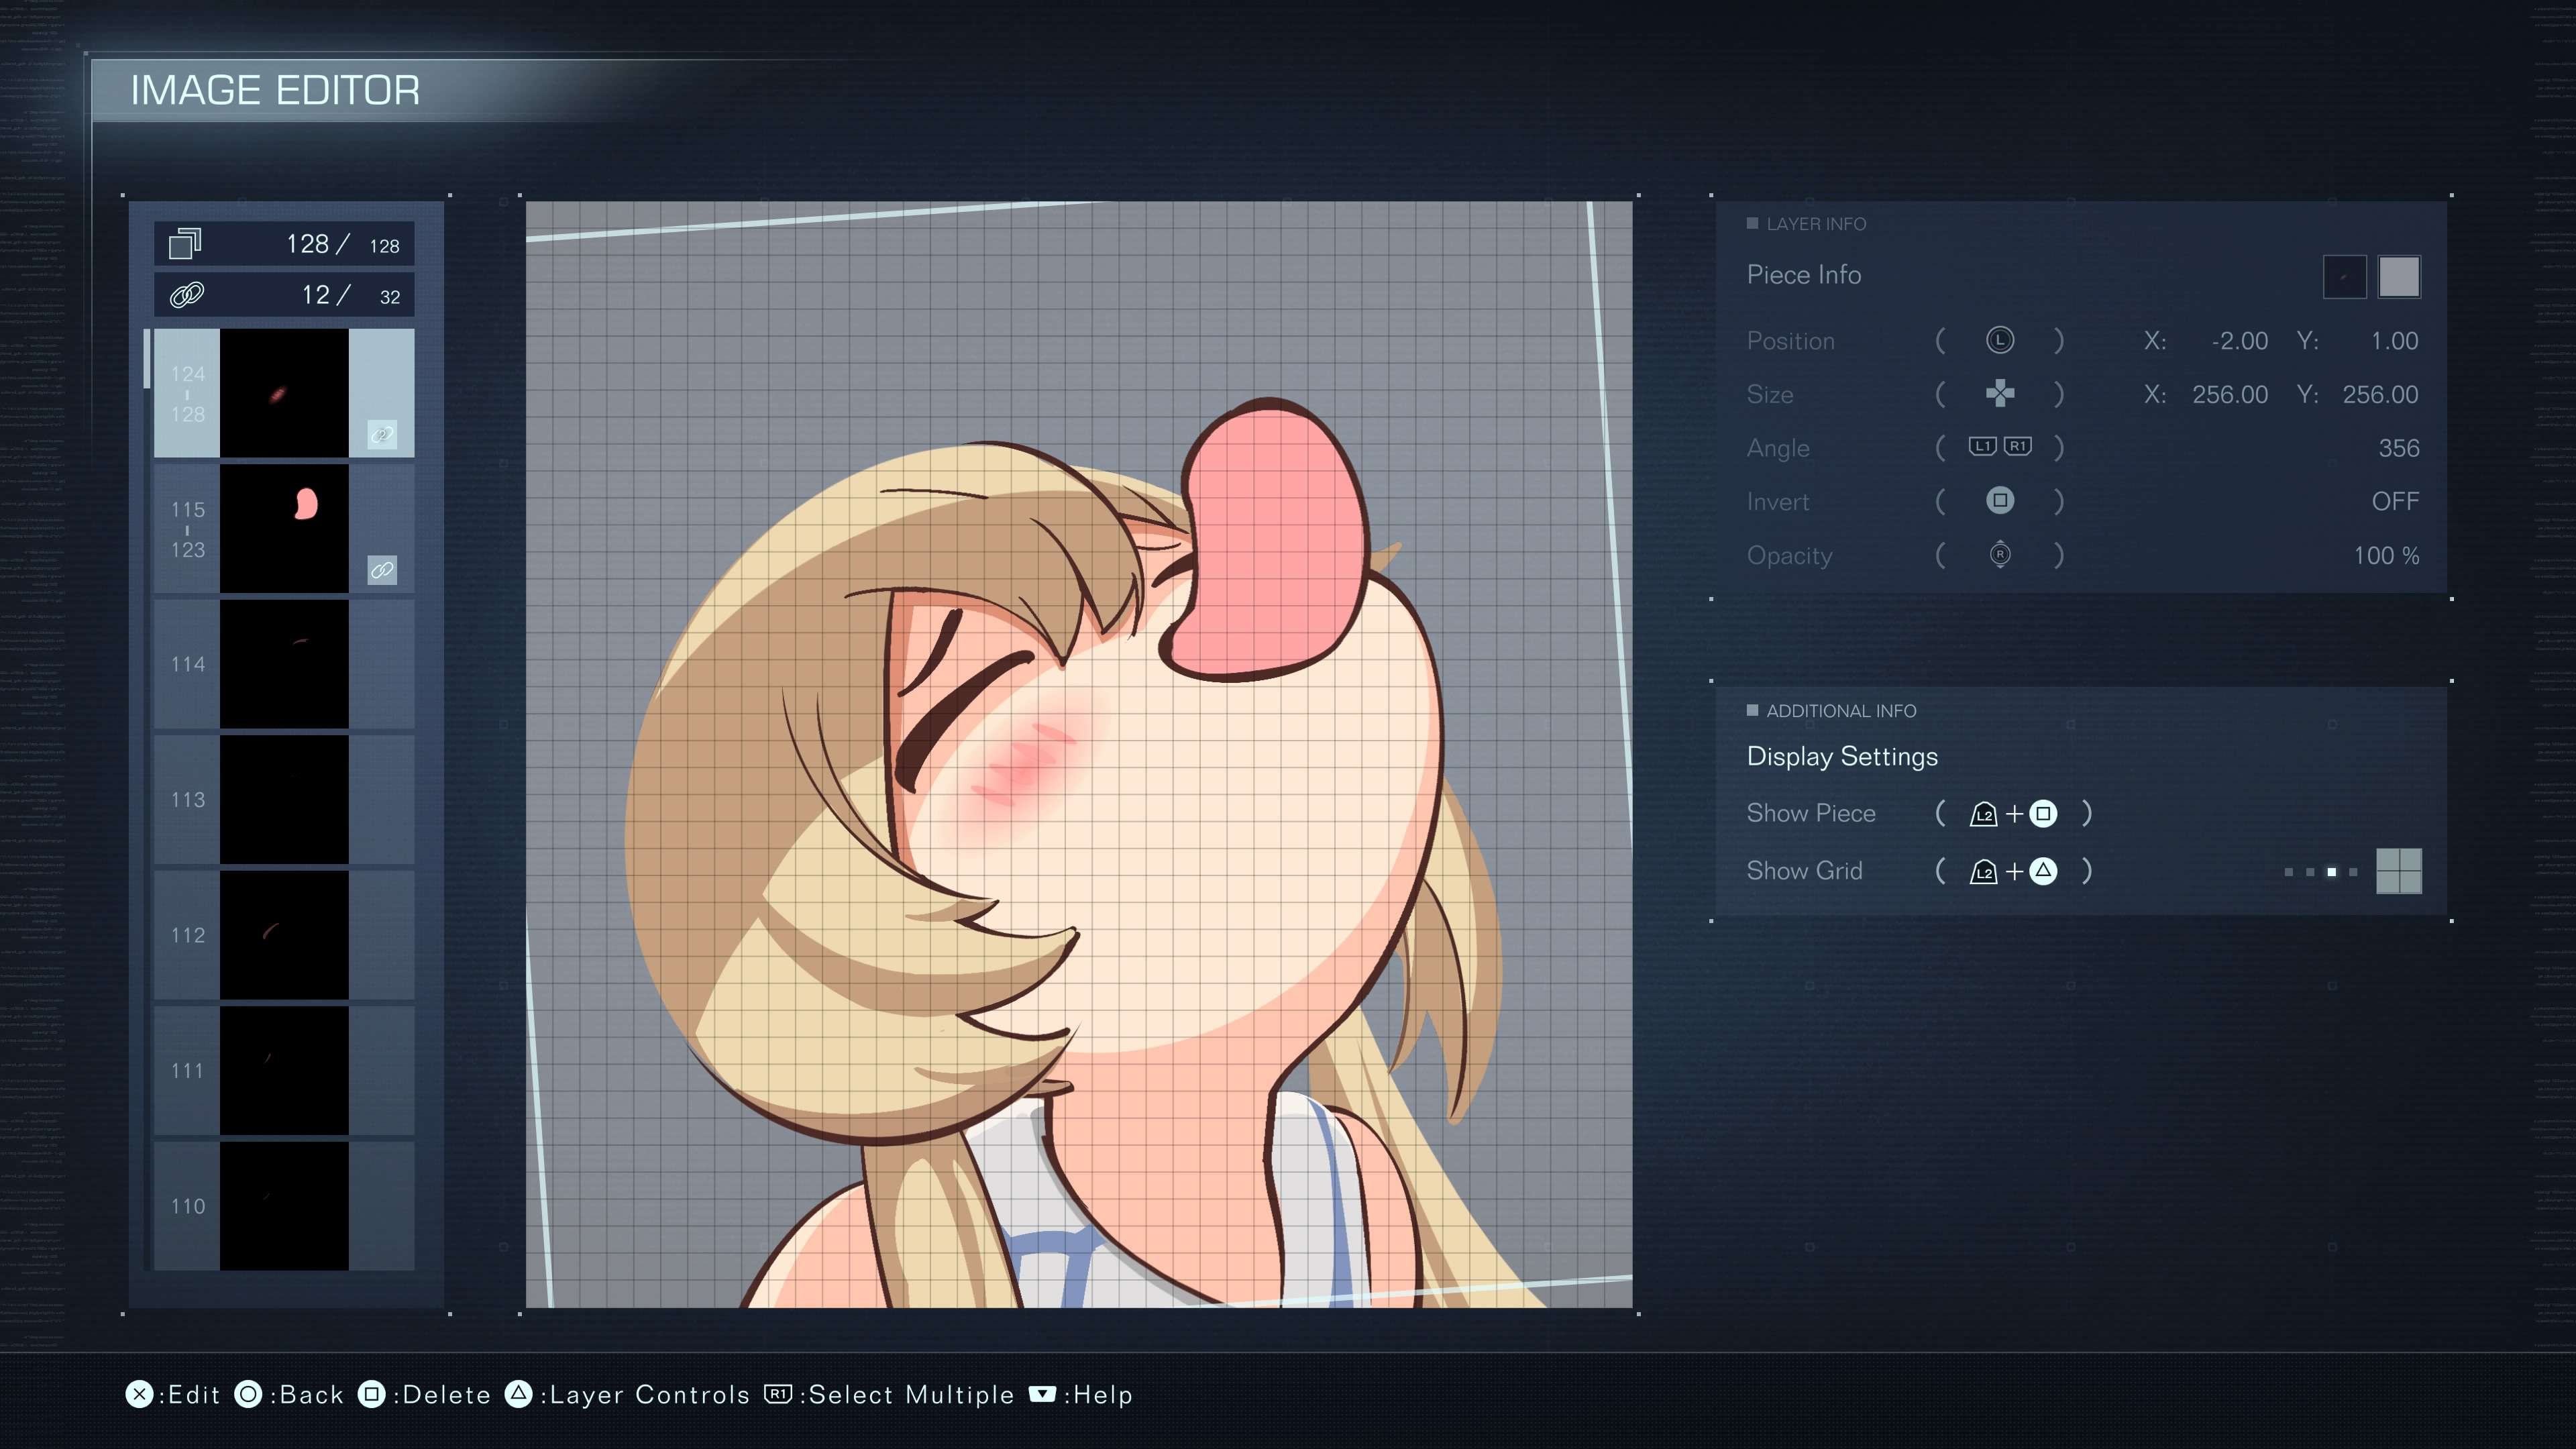This screenshot has height=1449, width=2576.
Task: Click the Size Y value 256.00
Action: pos(2380,395)
